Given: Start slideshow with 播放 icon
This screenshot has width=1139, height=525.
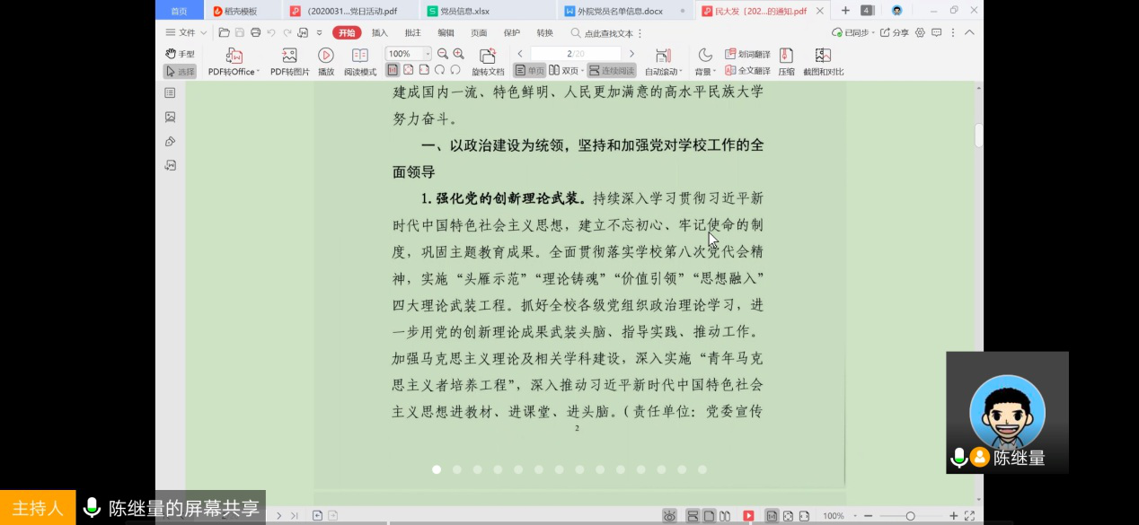Looking at the screenshot, I should pos(326,57).
